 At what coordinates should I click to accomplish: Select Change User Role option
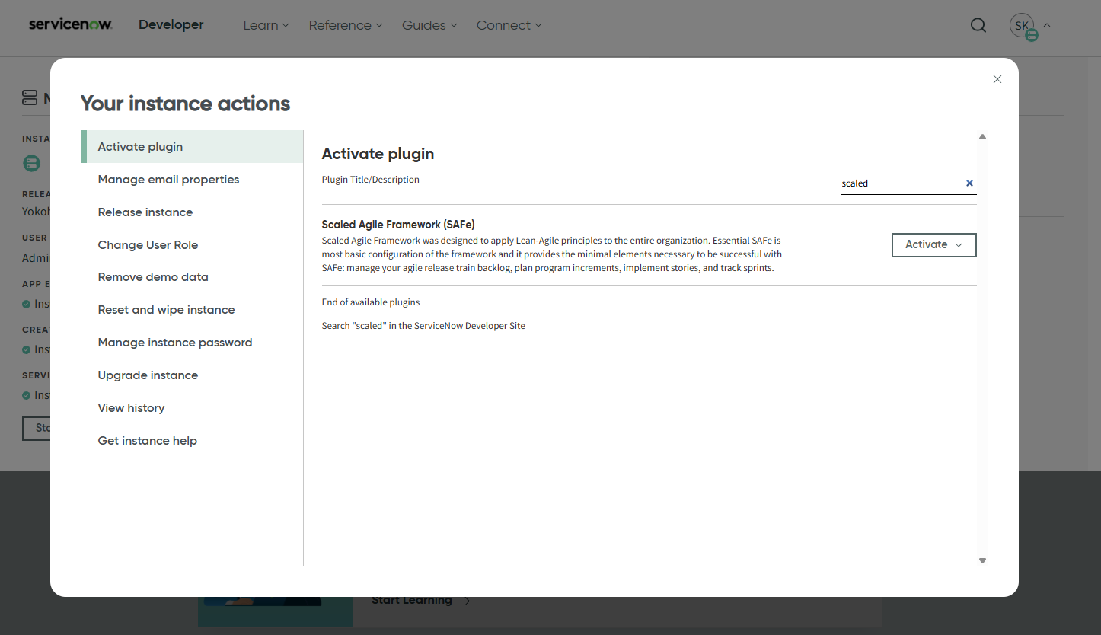[x=148, y=245]
